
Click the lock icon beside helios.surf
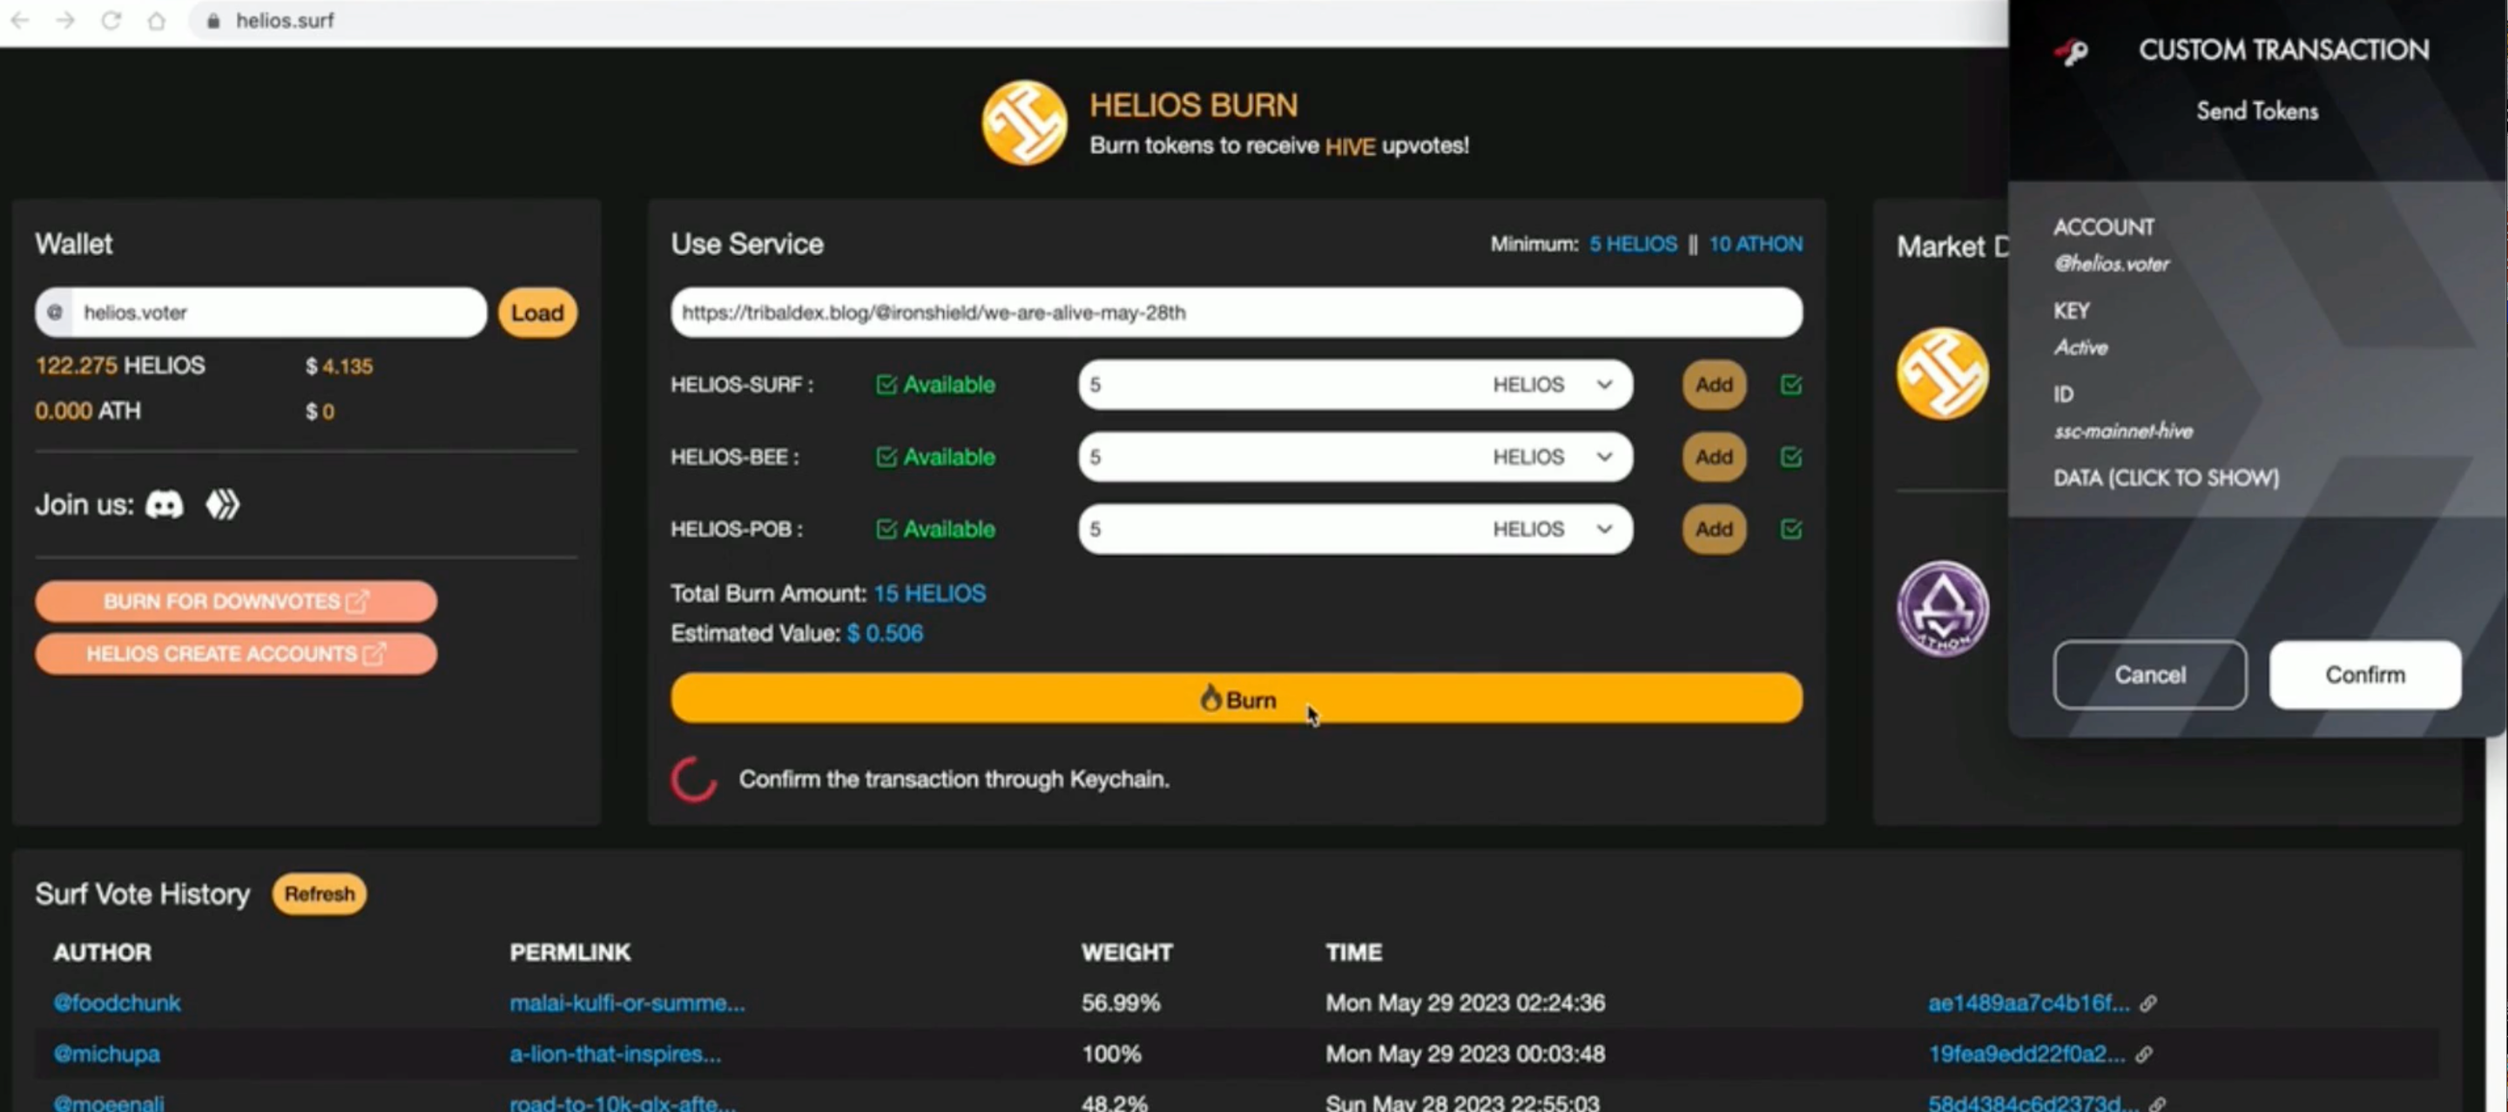pyautogui.click(x=214, y=20)
